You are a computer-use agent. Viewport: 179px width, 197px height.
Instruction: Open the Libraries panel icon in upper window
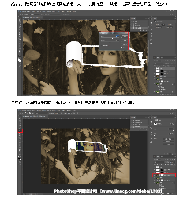point(151,44)
